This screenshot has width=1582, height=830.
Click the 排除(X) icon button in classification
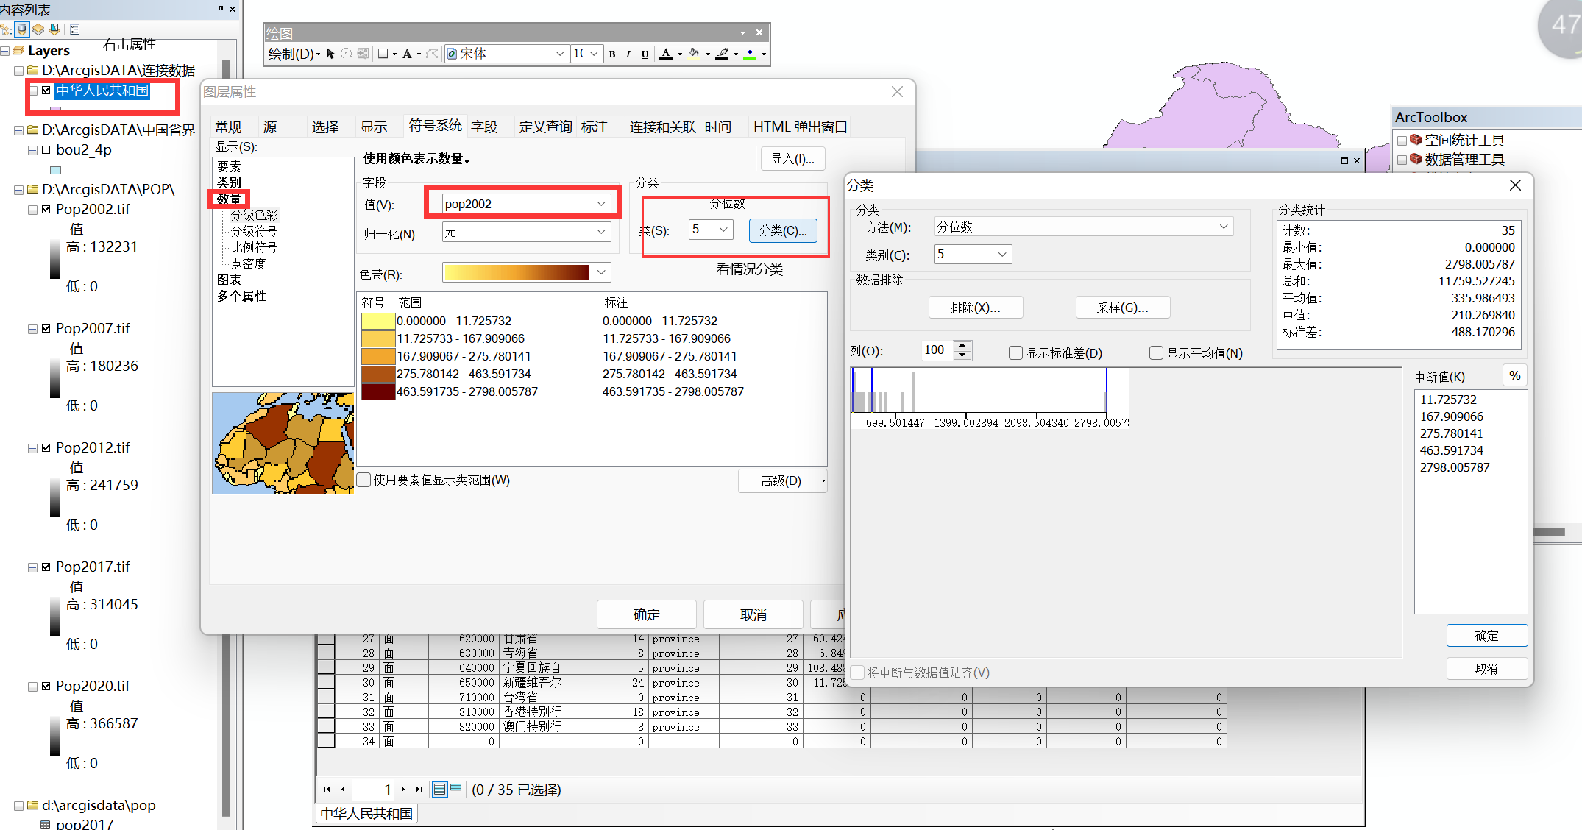(971, 307)
